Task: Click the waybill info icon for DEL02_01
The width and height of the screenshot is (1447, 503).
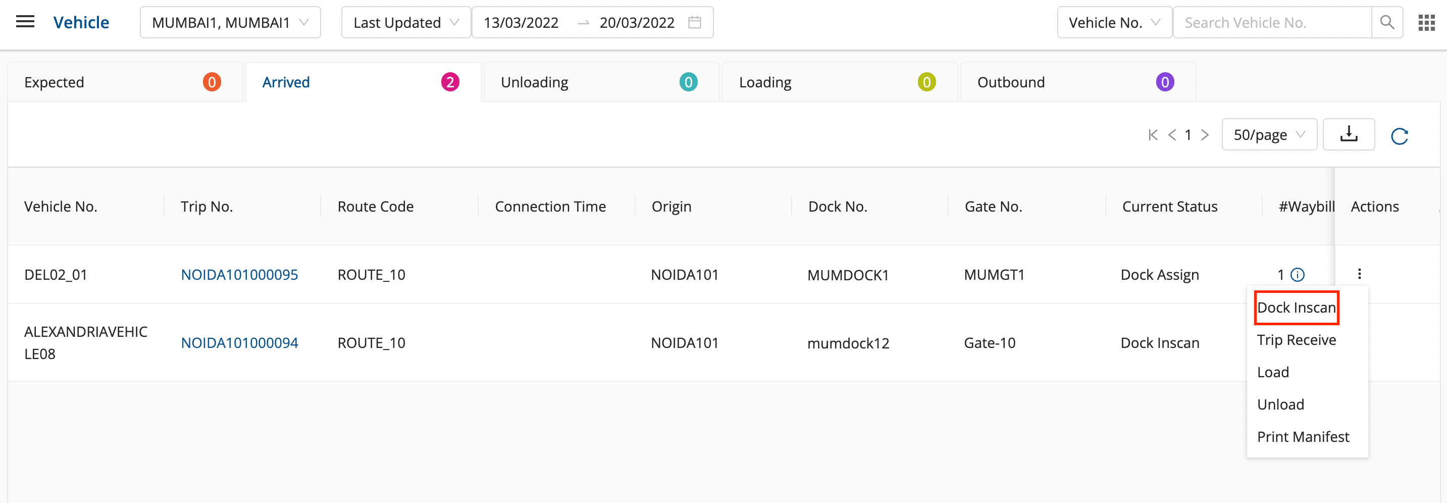Action: coord(1297,275)
